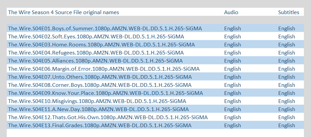Select the S04E04 Refugees file name

point(96,53)
